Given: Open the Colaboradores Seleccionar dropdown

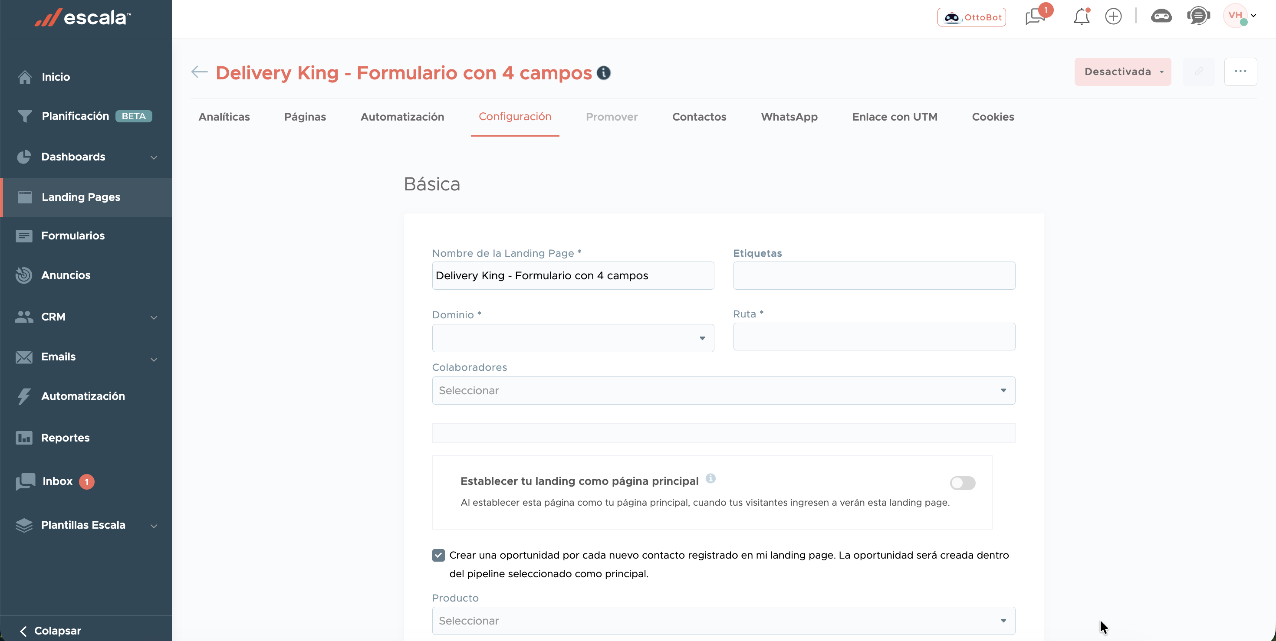Looking at the screenshot, I should click(x=723, y=390).
